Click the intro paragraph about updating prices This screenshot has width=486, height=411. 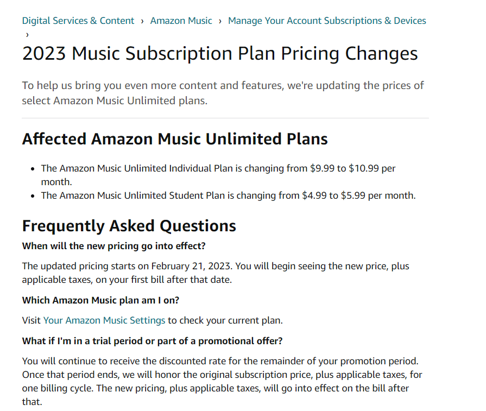[223, 93]
